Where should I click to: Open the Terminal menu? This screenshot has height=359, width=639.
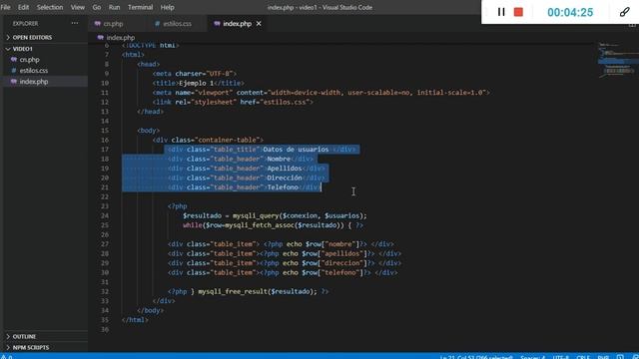coord(140,7)
